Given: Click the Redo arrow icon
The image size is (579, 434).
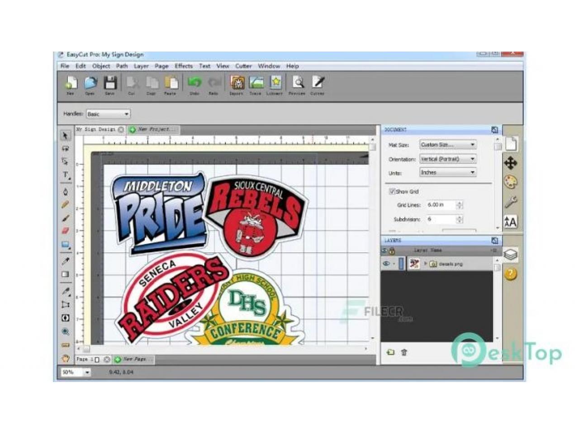Looking at the screenshot, I should pos(214,82).
